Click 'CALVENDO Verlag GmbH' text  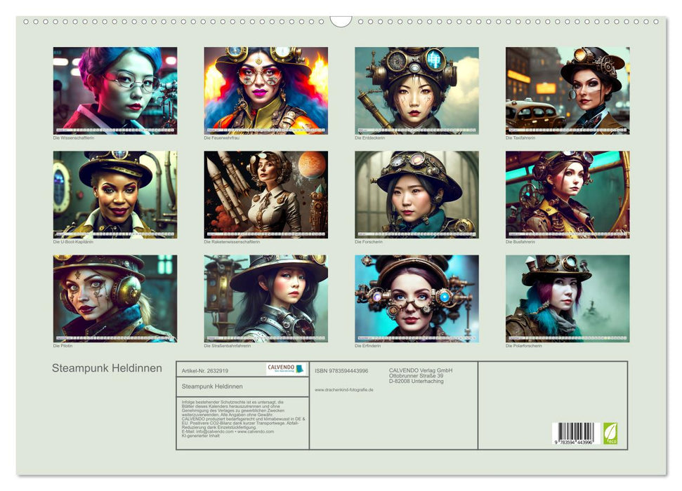click(421, 370)
